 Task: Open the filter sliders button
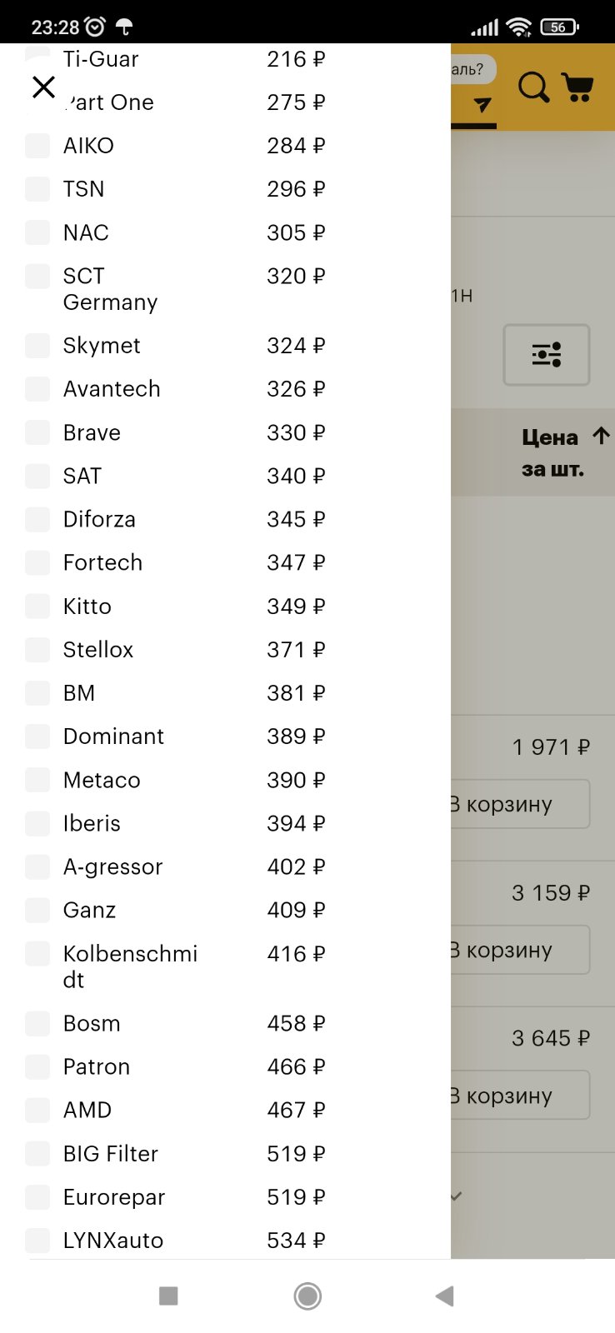coord(547,355)
